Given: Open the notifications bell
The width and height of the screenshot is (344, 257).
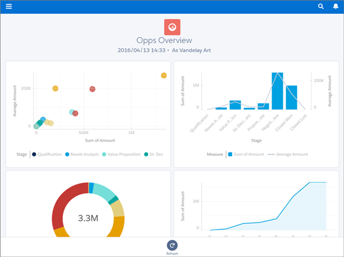Looking at the screenshot, I should pyautogui.click(x=335, y=6).
